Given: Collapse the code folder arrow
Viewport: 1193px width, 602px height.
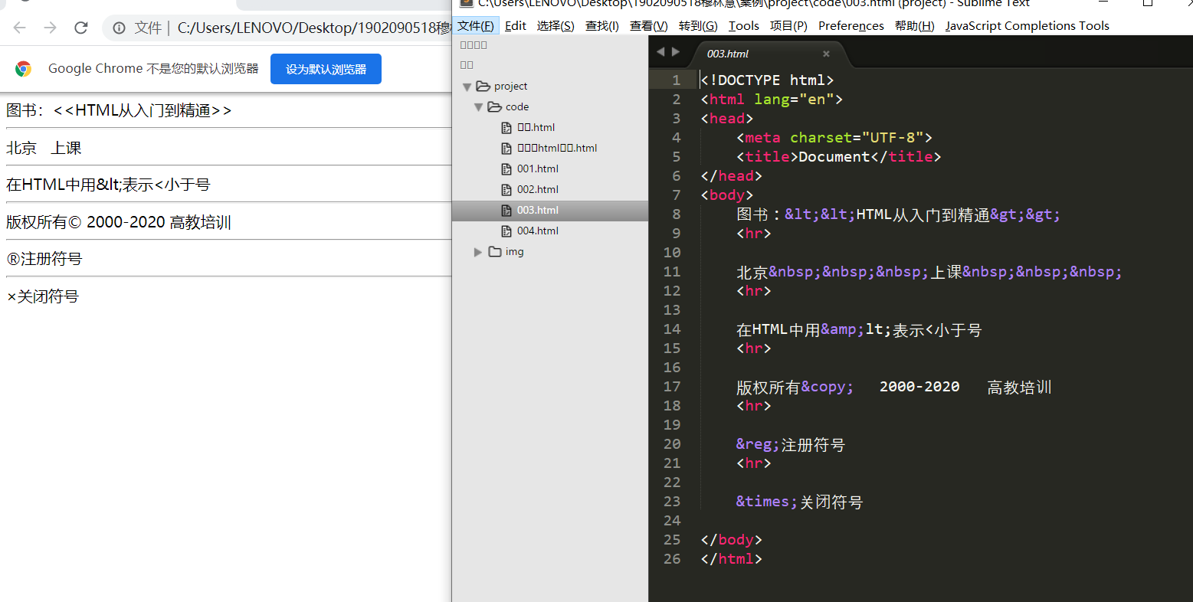Looking at the screenshot, I should (478, 107).
